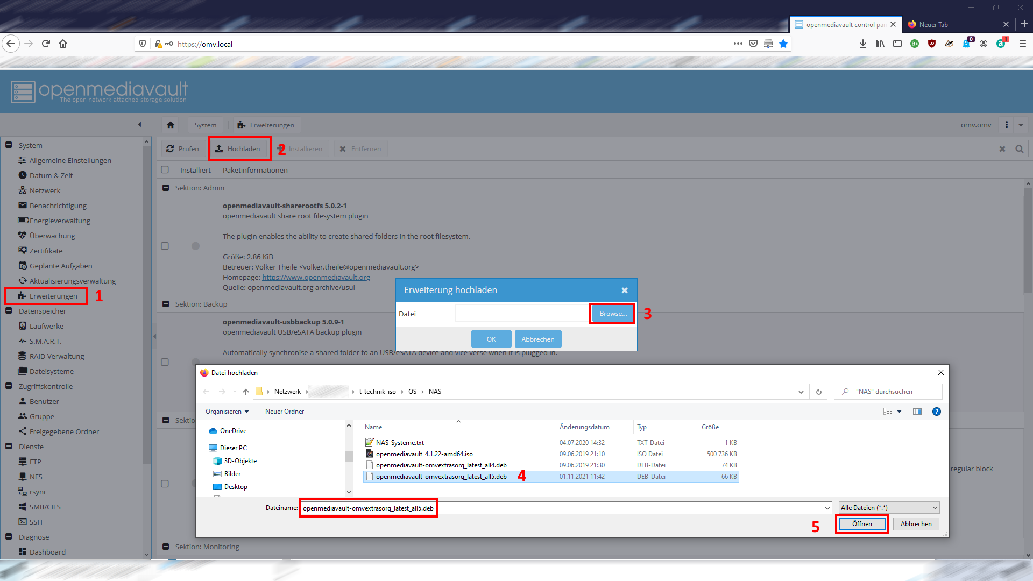
Task: Click Browse... in the upload dialog
Action: pyautogui.click(x=613, y=314)
